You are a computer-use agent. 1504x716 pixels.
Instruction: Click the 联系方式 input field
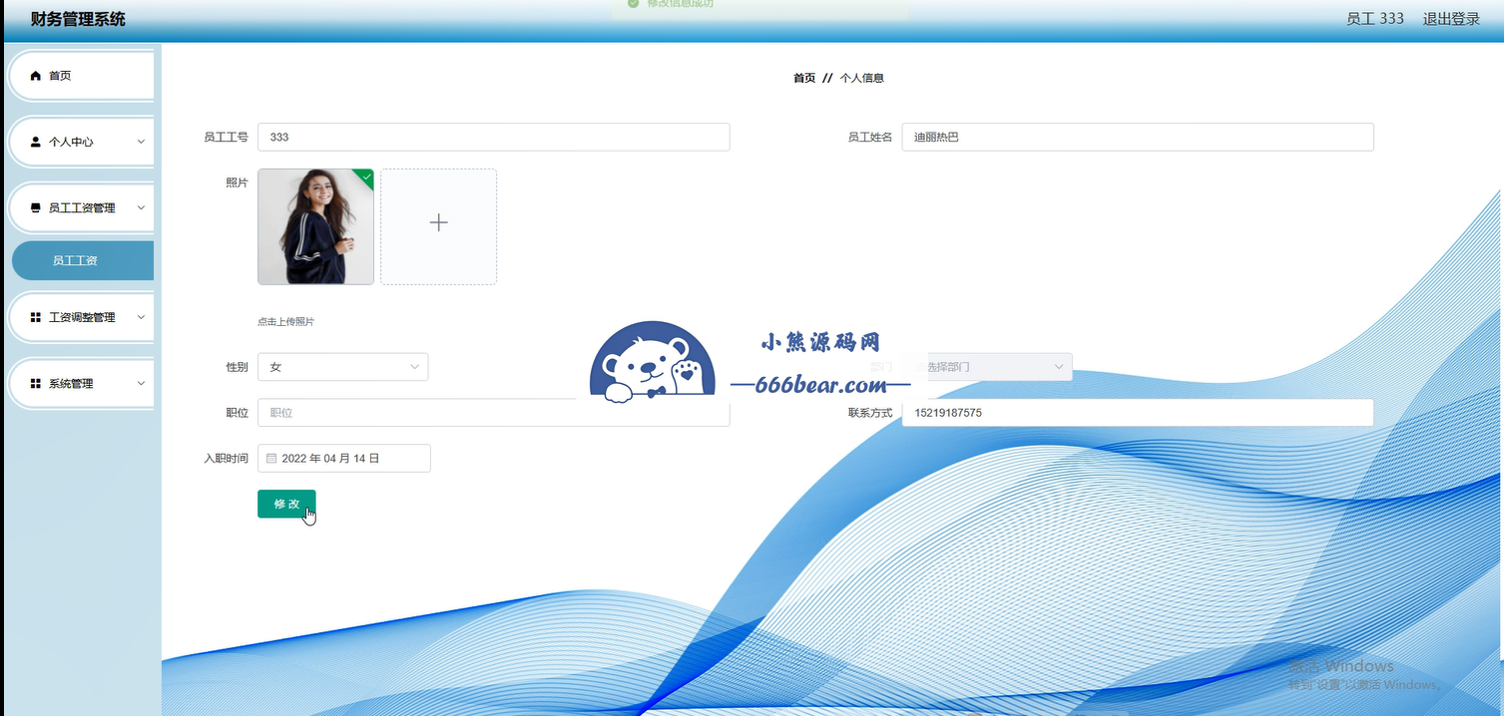click(1138, 413)
